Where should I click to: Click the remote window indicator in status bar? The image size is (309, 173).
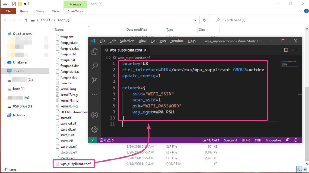[92, 140]
